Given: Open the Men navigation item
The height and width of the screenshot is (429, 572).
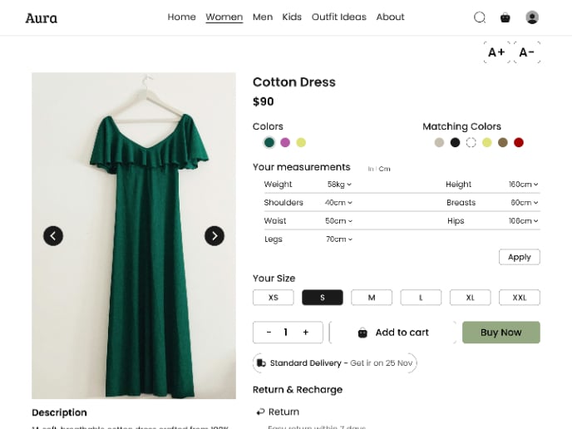Looking at the screenshot, I should 263,17.
